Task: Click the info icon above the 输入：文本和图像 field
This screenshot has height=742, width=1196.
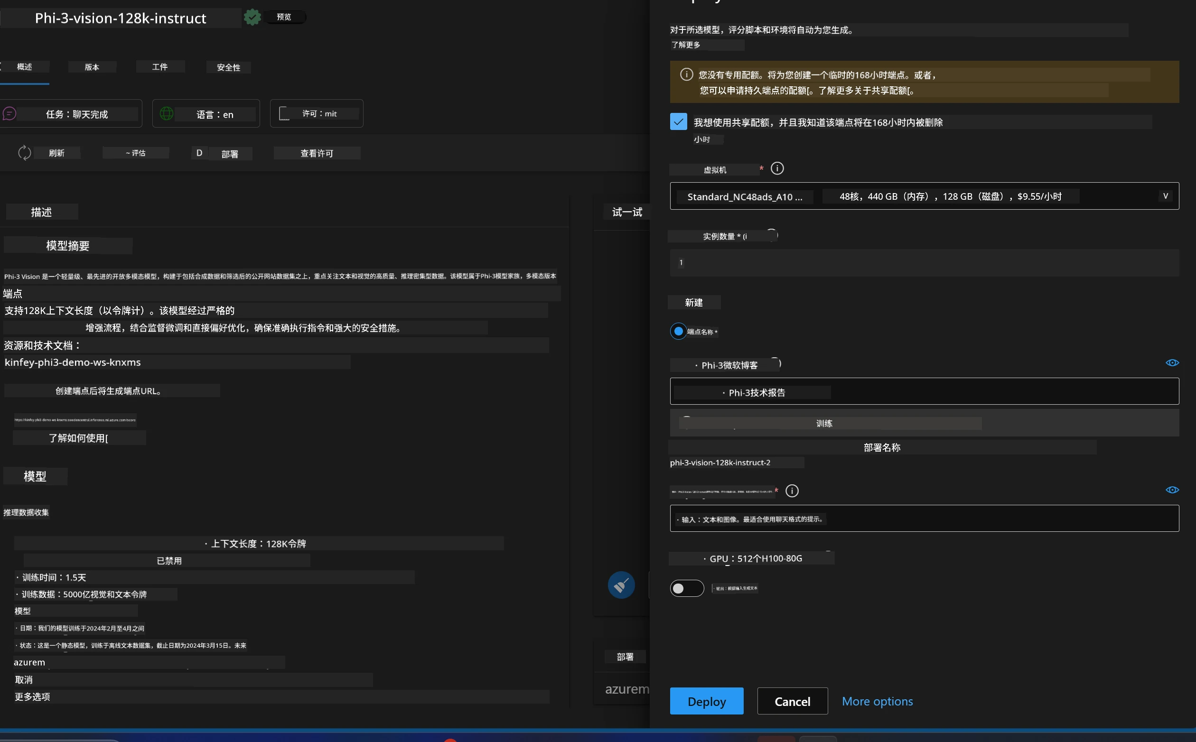Action: (x=792, y=491)
